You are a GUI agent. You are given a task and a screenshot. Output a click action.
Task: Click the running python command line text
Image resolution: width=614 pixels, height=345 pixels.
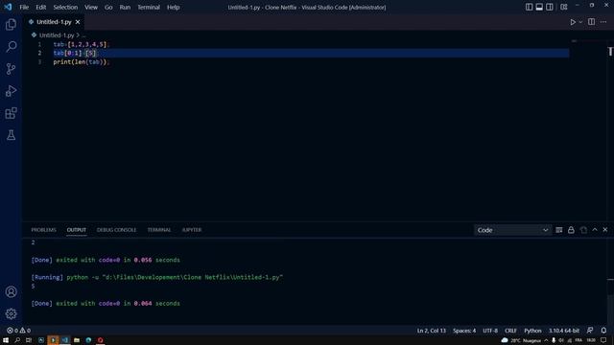tap(156, 277)
